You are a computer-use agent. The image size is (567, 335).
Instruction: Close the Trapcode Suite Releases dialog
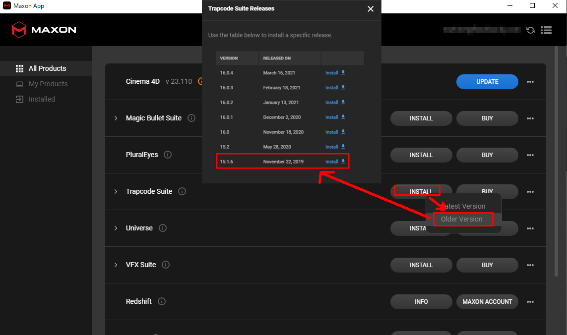click(x=371, y=9)
